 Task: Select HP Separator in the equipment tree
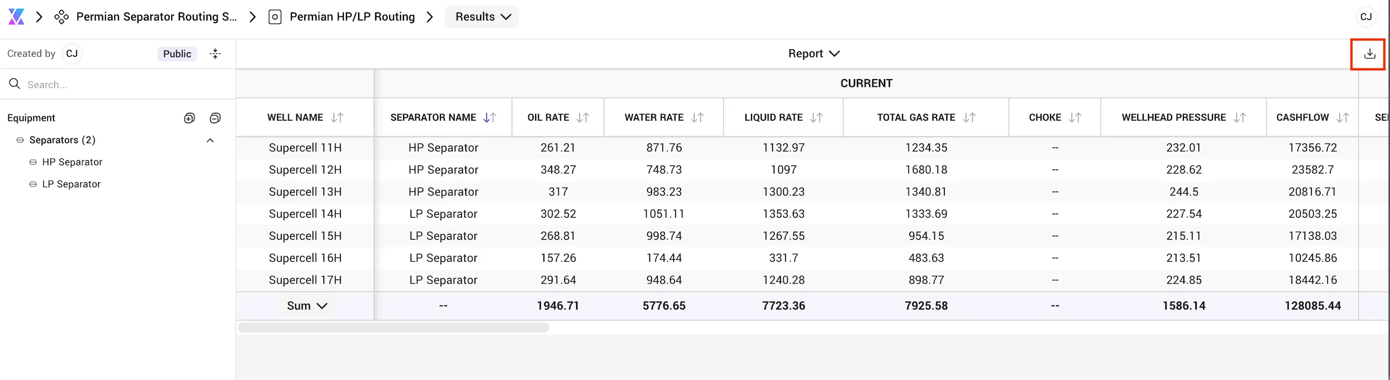[x=72, y=162]
